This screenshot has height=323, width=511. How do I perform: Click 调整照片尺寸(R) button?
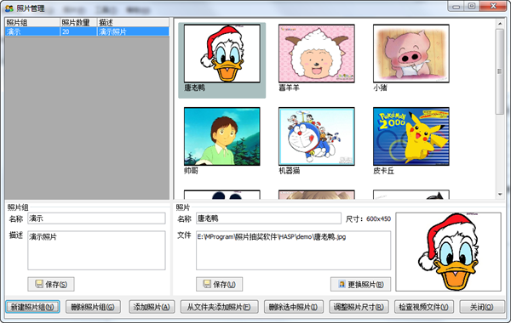(x=359, y=307)
